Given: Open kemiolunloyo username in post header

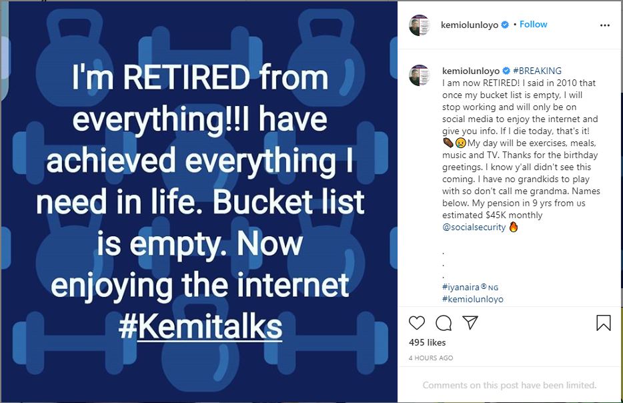Looking at the screenshot, I should [x=470, y=25].
